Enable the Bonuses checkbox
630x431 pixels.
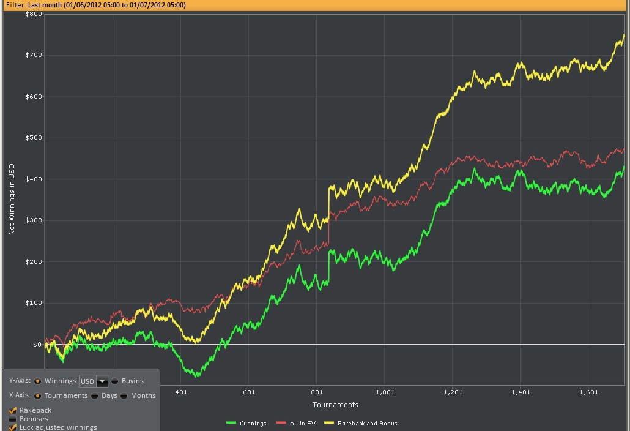pyautogui.click(x=13, y=419)
